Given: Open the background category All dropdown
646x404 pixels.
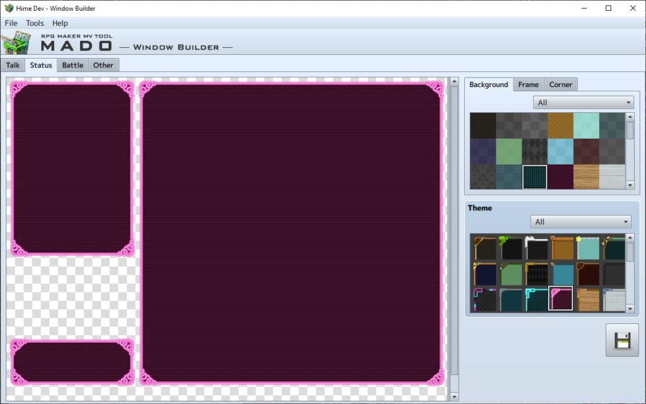Looking at the screenshot, I should coord(584,103).
